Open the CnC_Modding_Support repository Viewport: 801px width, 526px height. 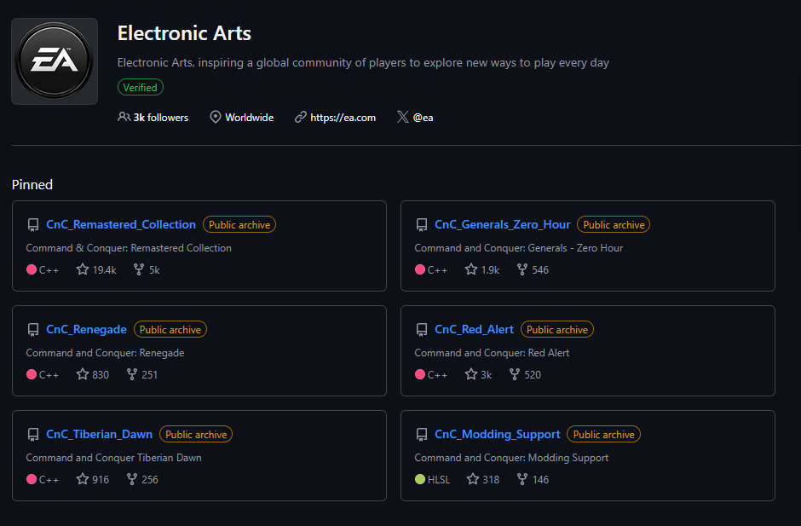(498, 434)
